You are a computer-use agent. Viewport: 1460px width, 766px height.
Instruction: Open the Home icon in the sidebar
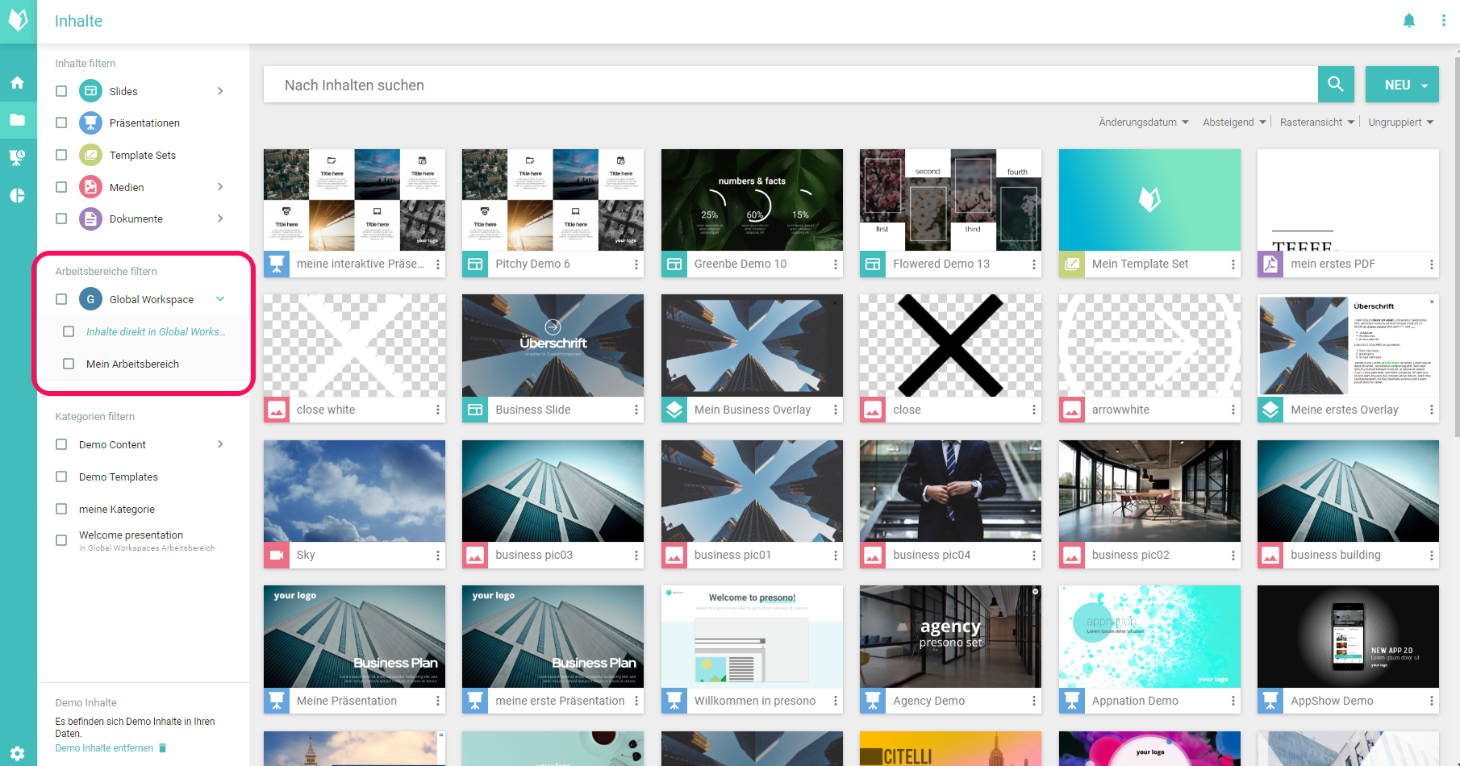click(x=17, y=82)
